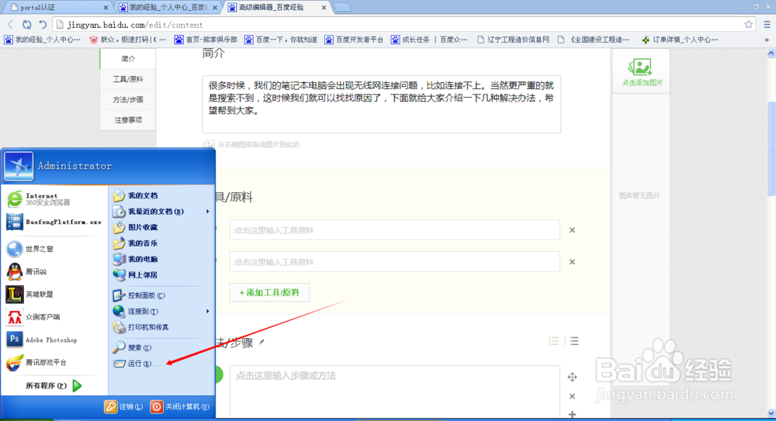Open browser main menu icon
Screen dimensions: 776x421
click(x=767, y=24)
